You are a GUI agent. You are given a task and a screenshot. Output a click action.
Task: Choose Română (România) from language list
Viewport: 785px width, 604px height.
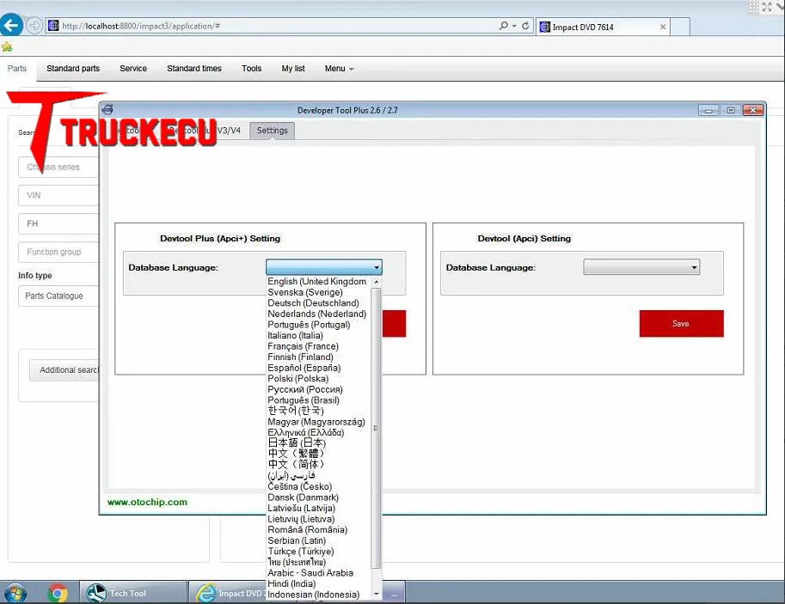[x=319, y=529]
